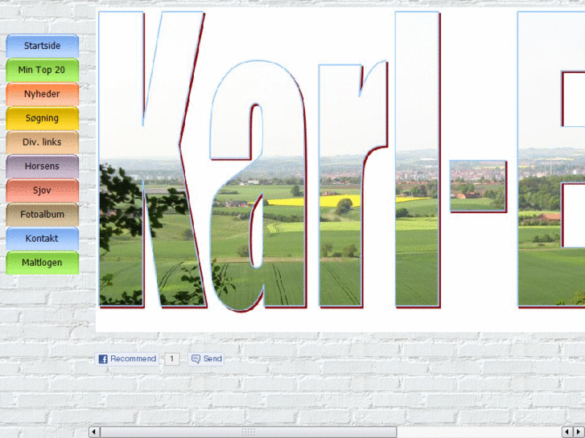The height and width of the screenshot is (438, 585).
Task: Click the horizontal scrollbar thumb
Action: click(249, 432)
